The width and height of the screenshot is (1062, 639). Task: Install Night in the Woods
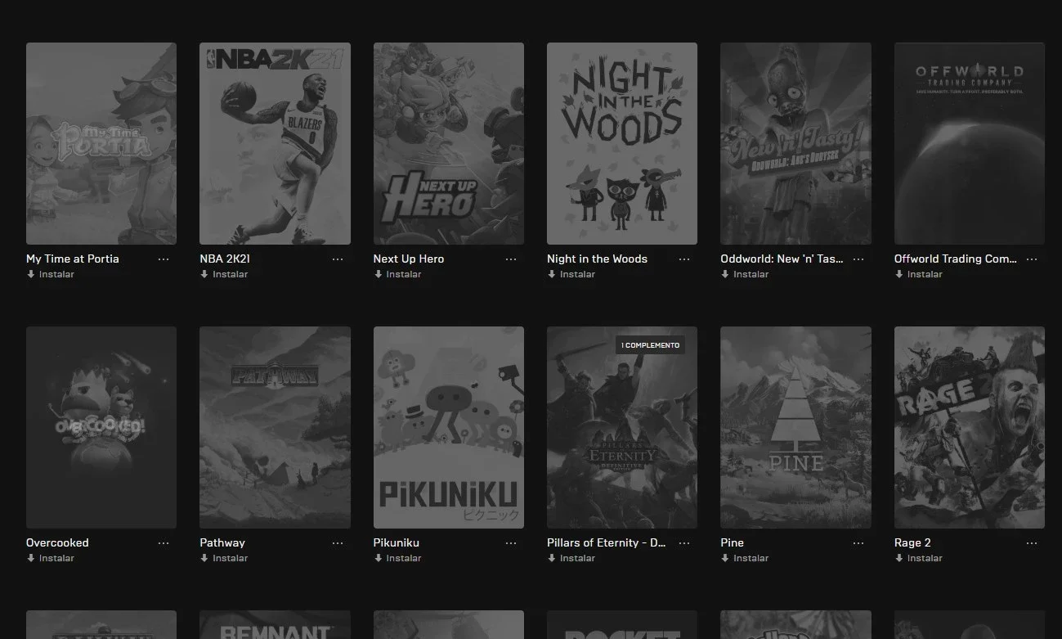click(x=571, y=274)
